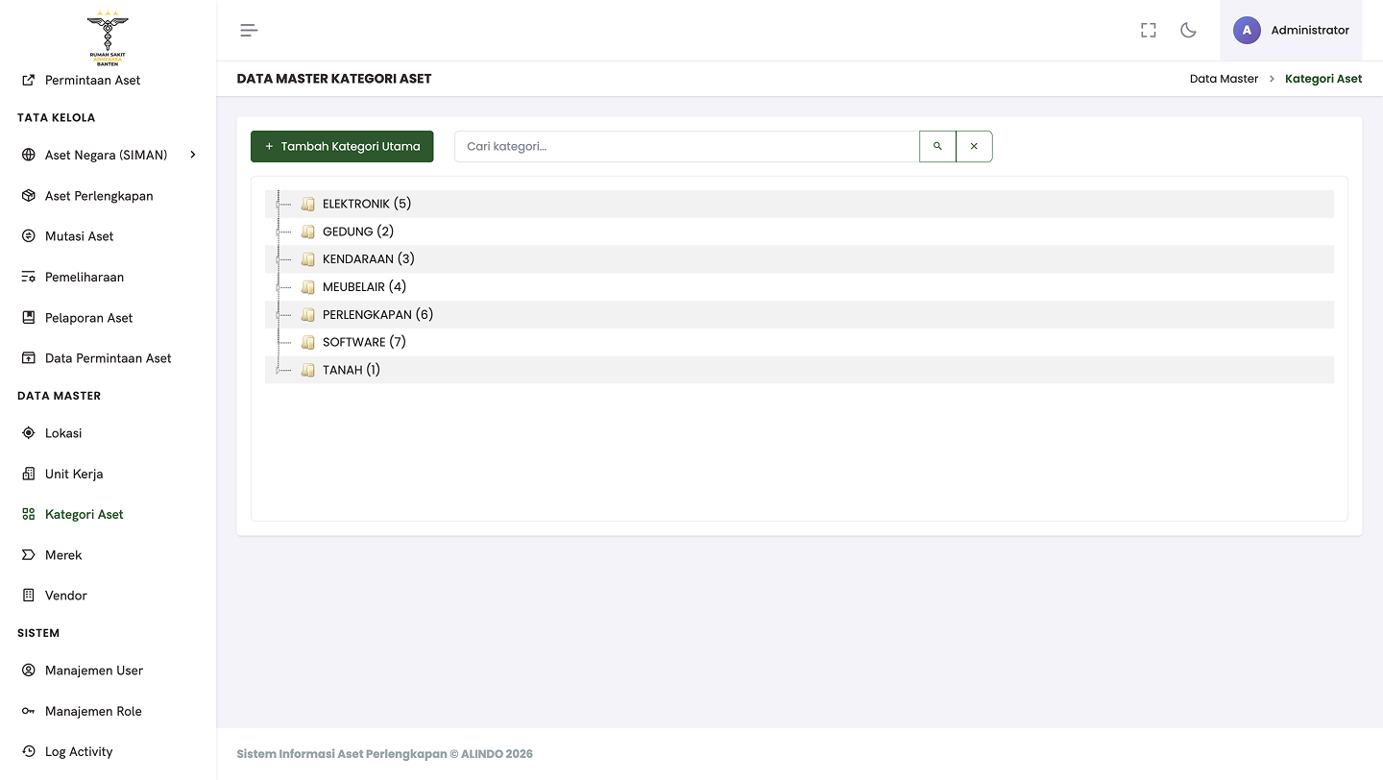Open the Vendor page
Image resolution: width=1383 pixels, height=780 pixels.
[x=66, y=596]
